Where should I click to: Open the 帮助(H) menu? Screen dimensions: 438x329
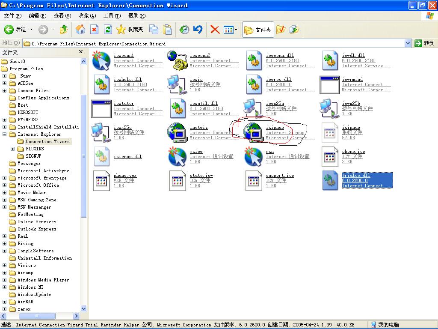pos(137,16)
